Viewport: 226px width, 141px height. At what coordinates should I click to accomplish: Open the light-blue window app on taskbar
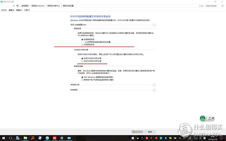69,138
